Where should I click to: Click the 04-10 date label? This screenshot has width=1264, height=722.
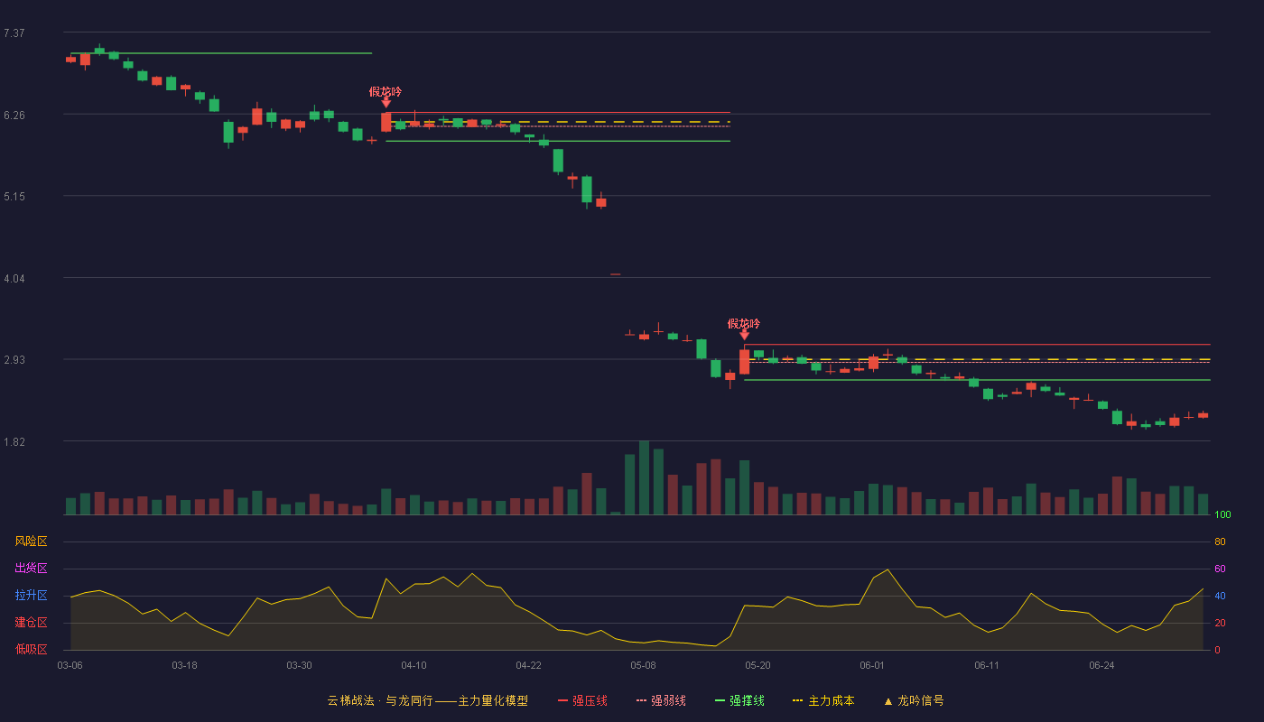click(414, 665)
